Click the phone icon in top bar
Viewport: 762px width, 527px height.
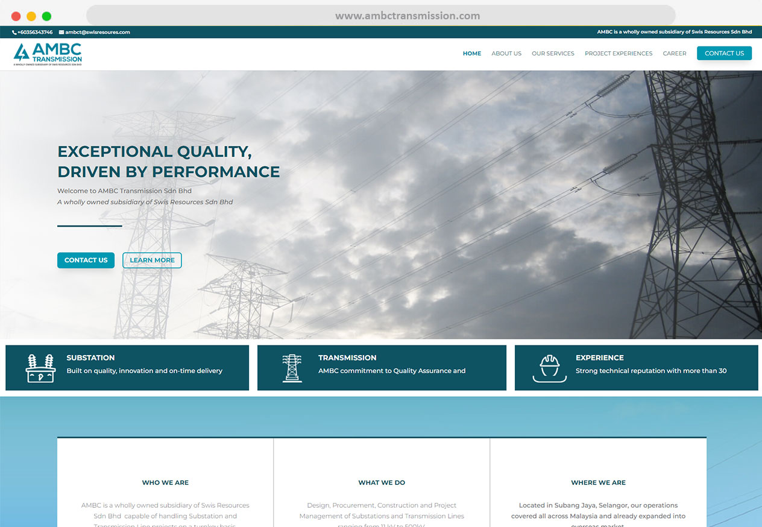pyautogui.click(x=14, y=33)
